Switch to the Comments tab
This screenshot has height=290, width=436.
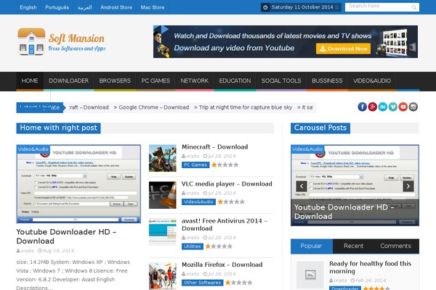point(396,246)
